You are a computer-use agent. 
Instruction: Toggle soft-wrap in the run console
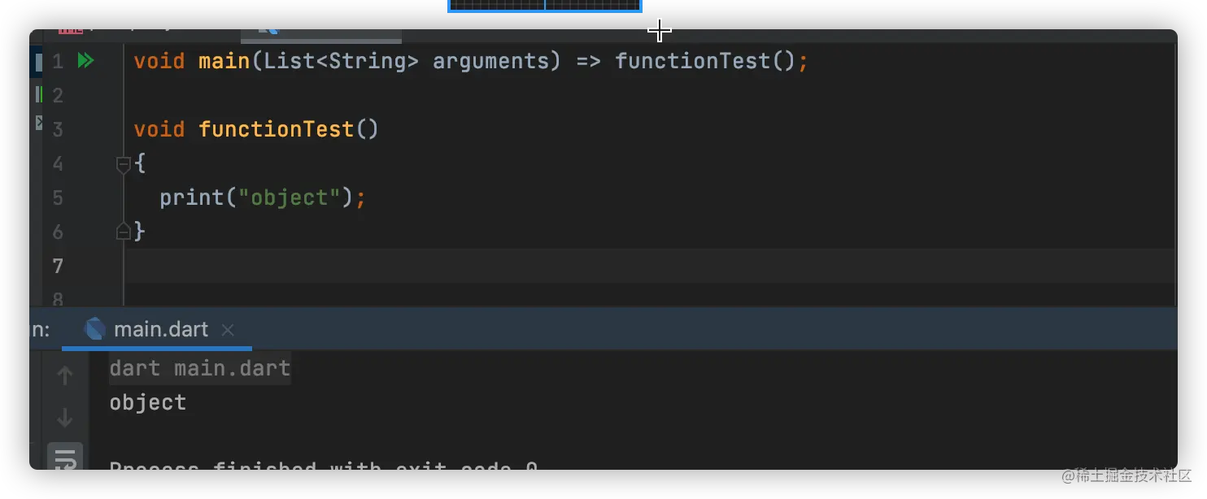[65, 459]
